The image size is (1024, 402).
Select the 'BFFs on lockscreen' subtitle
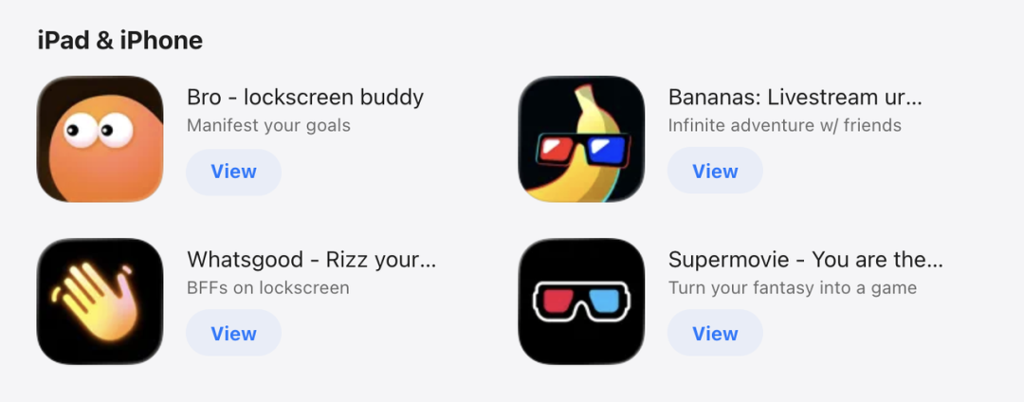[x=267, y=288]
